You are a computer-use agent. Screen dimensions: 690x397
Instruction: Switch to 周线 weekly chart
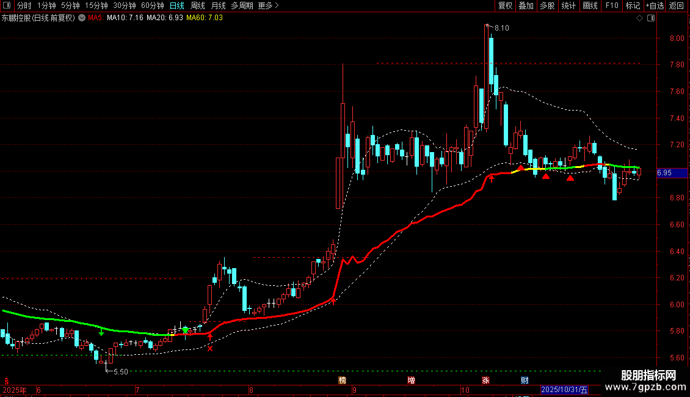point(198,5)
